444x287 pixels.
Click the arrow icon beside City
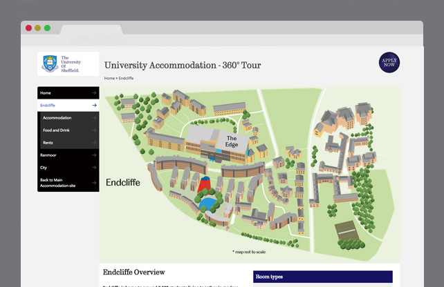pos(93,168)
